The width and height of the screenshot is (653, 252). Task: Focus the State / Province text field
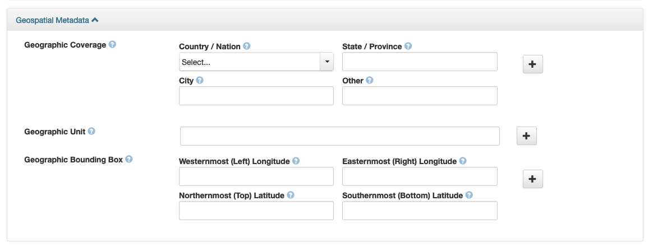click(x=420, y=62)
